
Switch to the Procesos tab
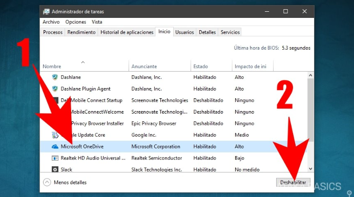[53, 32]
